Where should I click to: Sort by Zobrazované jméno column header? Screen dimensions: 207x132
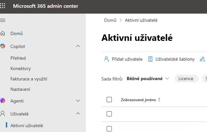coord(138,100)
